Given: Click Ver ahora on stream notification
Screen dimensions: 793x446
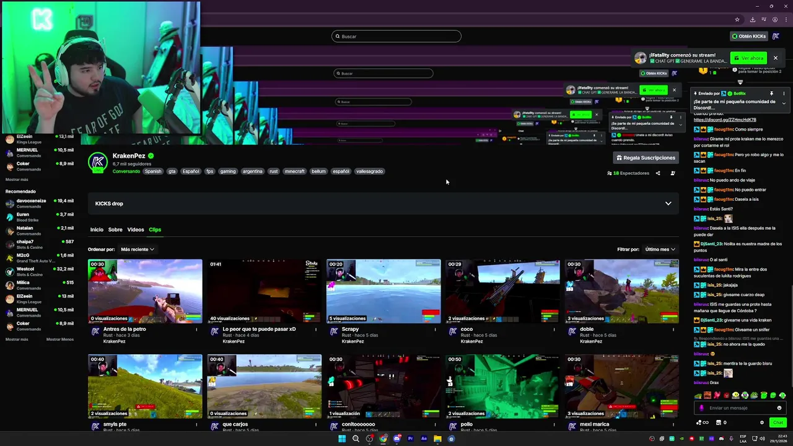Looking at the screenshot, I should (749, 58).
